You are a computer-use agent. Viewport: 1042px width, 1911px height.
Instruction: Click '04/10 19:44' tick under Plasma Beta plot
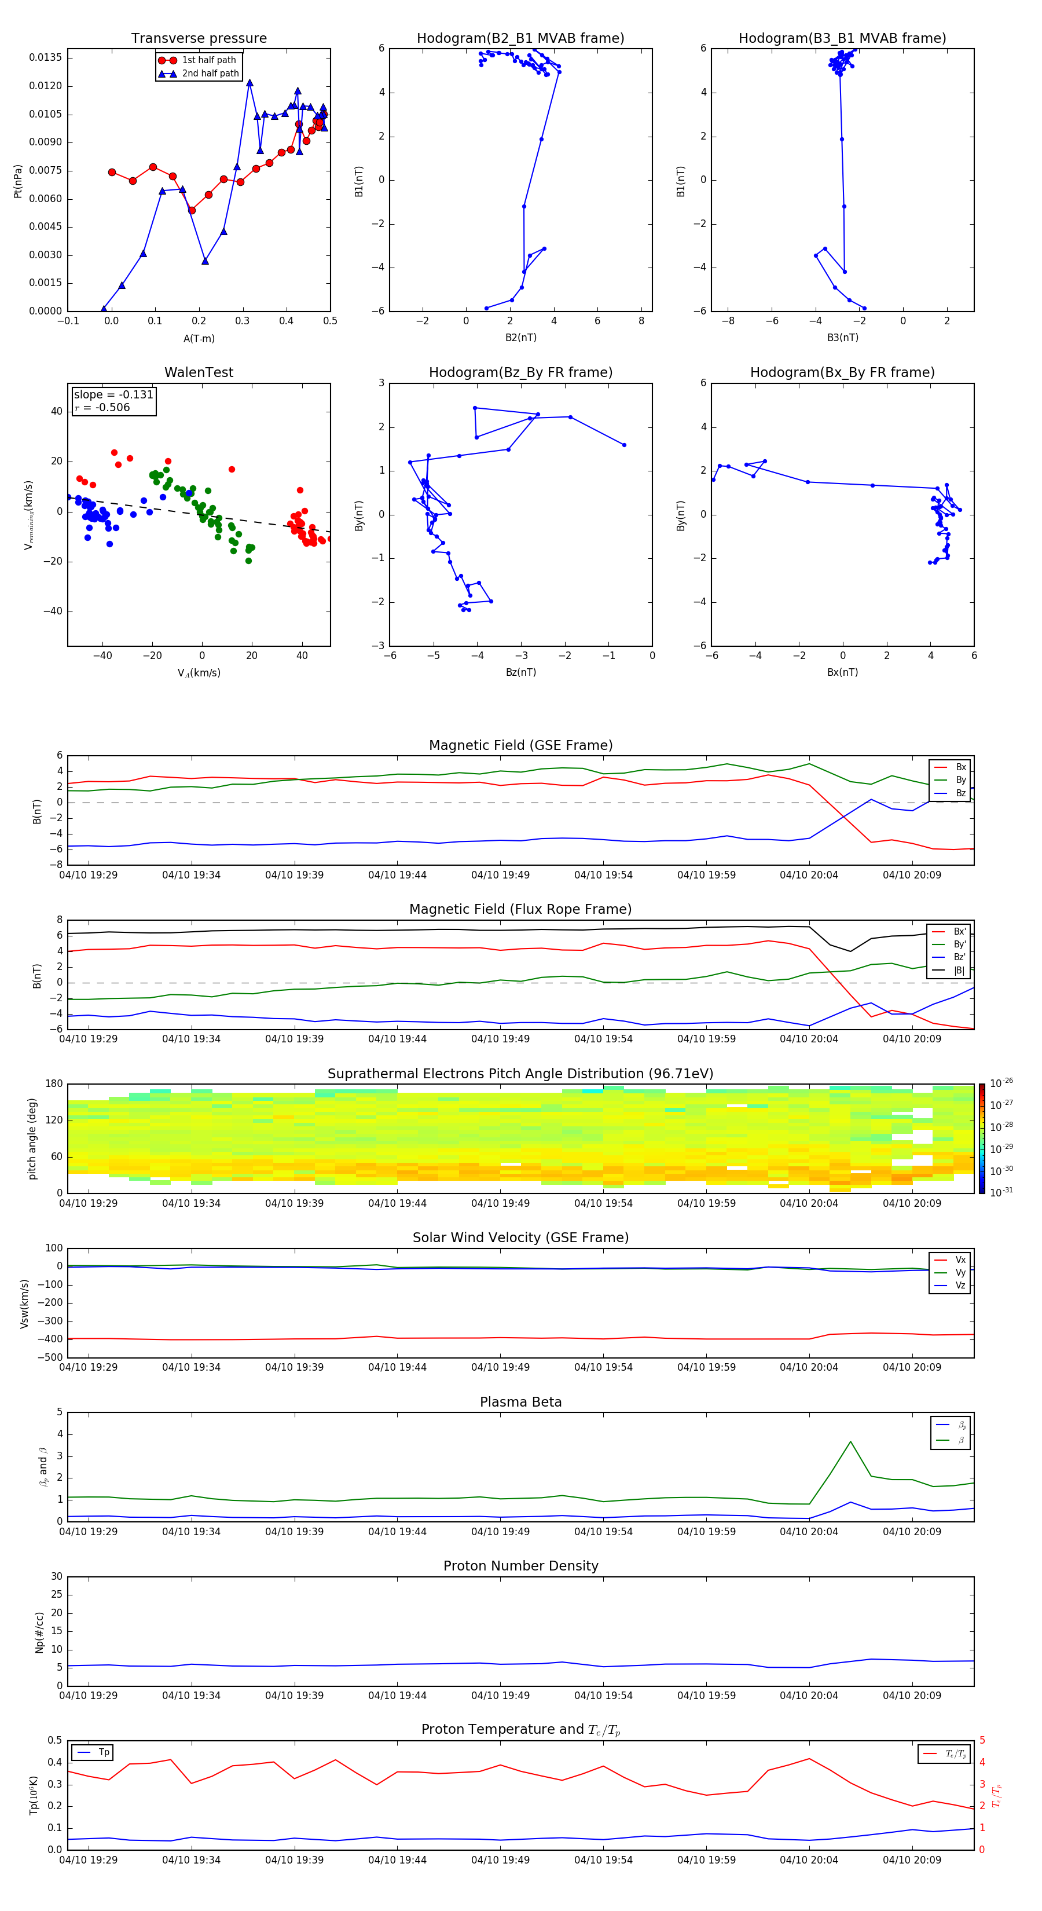tap(398, 1532)
